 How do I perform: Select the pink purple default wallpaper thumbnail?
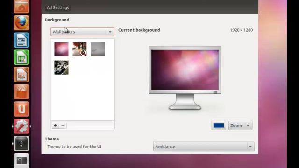(x=61, y=49)
